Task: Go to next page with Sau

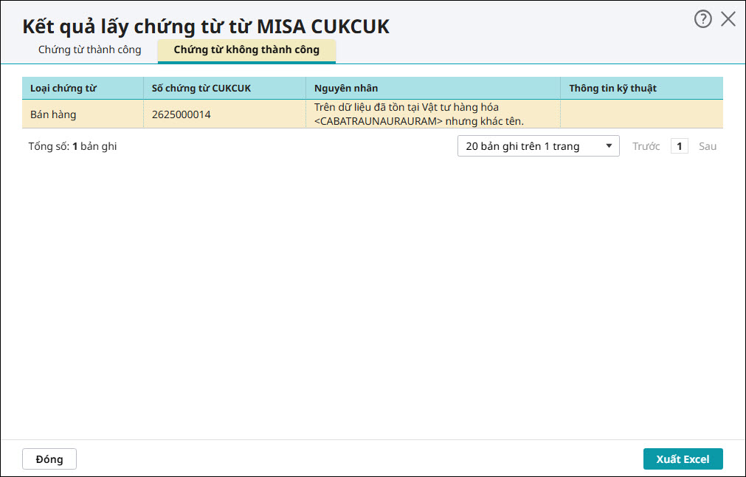Action: tap(708, 146)
